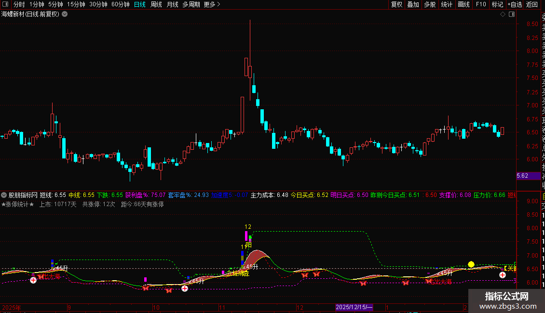Select the 15分钟 period tab
This screenshot has height=313, width=545.
point(76,4)
